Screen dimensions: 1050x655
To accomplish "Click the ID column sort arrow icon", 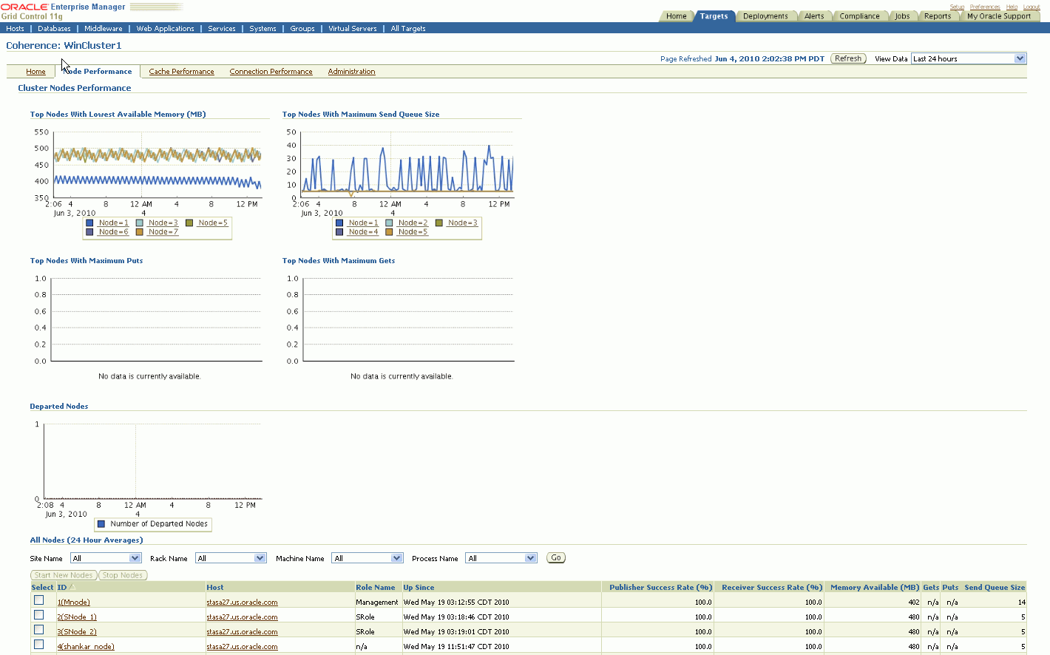I will coord(72,587).
